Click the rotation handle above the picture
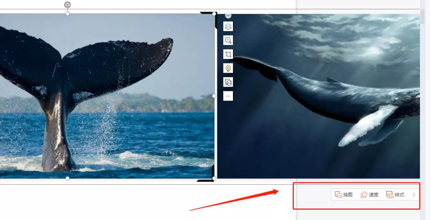 67,5
